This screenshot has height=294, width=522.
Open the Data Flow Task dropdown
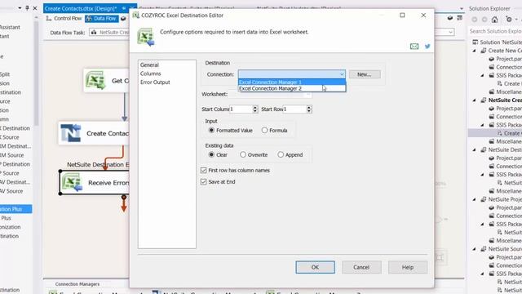coord(450,33)
